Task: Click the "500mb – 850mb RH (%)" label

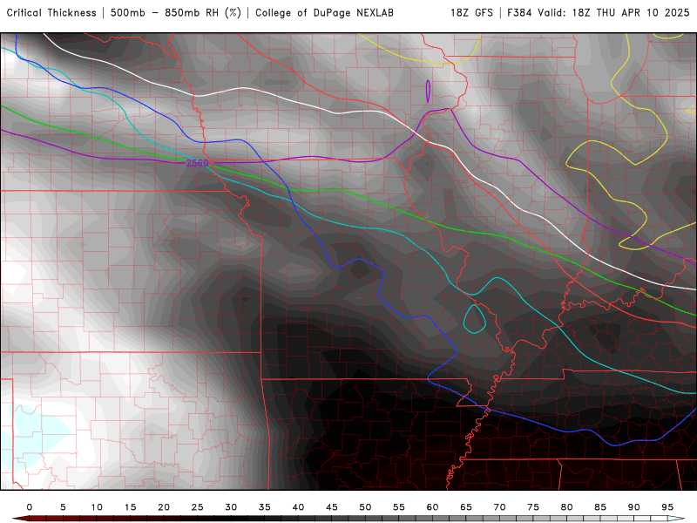Action: [x=176, y=13]
